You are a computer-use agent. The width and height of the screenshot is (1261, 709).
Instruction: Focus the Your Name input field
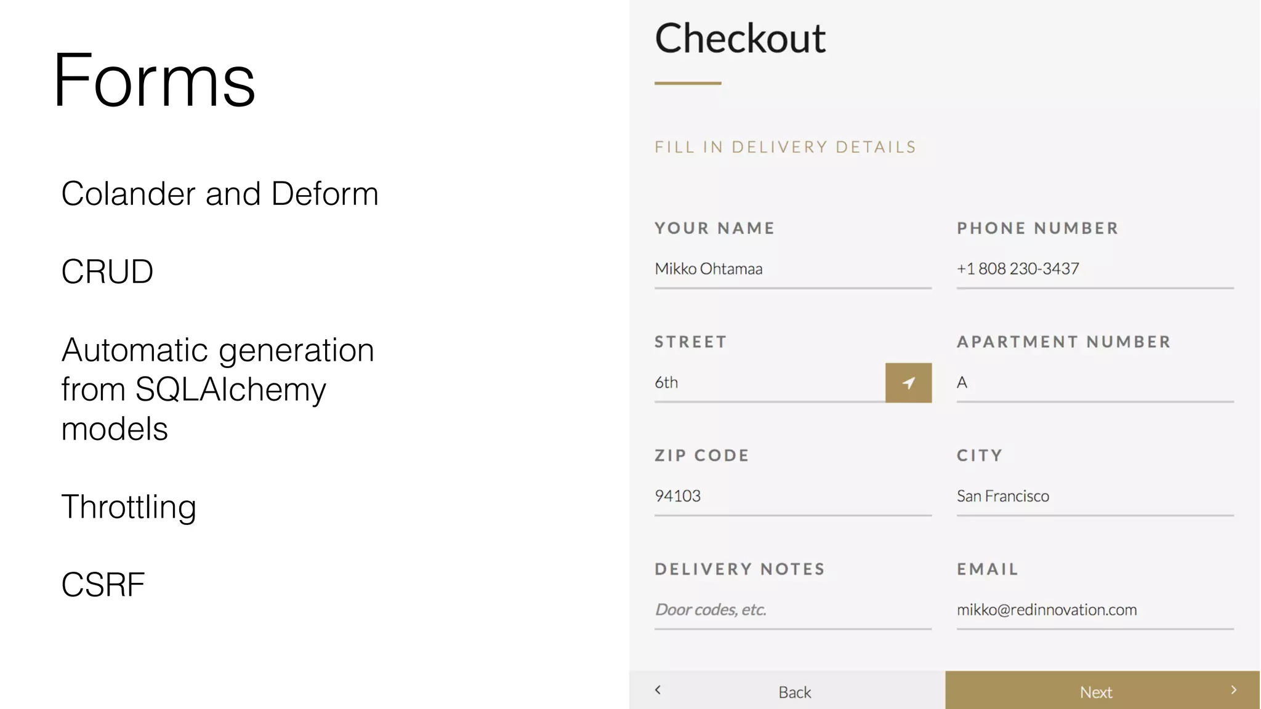pyautogui.click(x=792, y=269)
